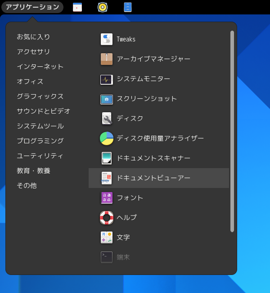Viewport: 270px width, 293px height.
Task: Open the ドキュメントスキャナー scanner icon
Action: click(x=107, y=158)
